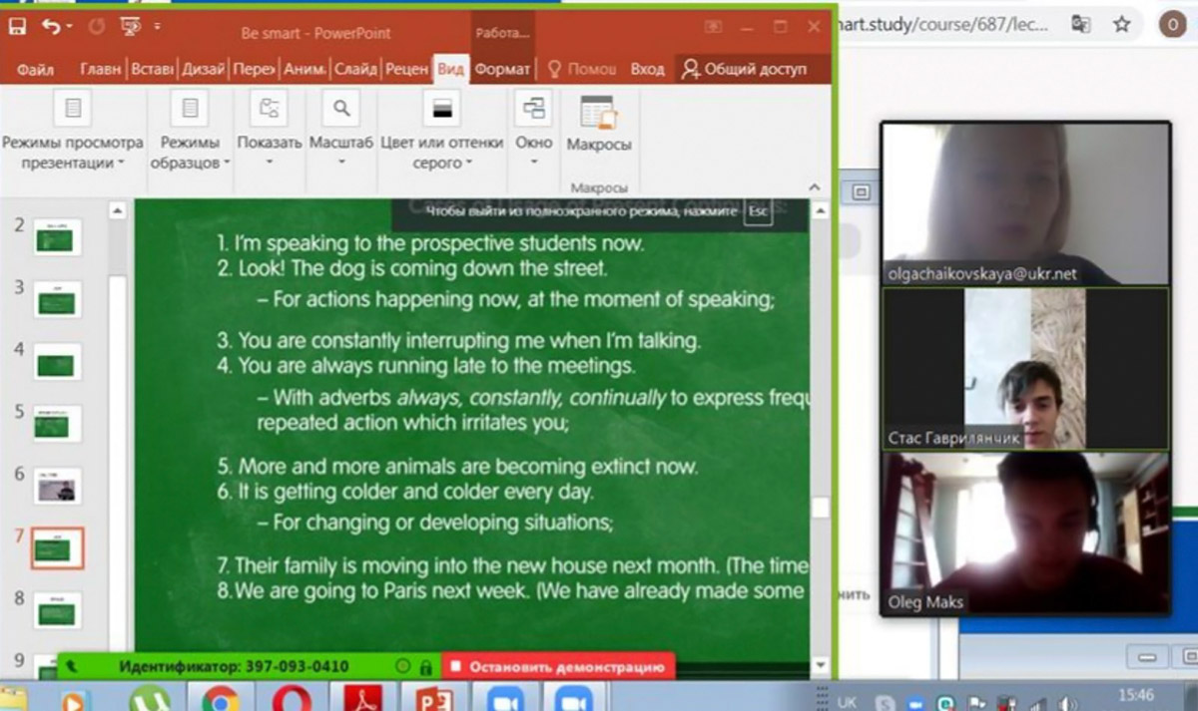Click the Zoom (Масштаб) magnifier icon
The image size is (1198, 711).
tap(341, 109)
